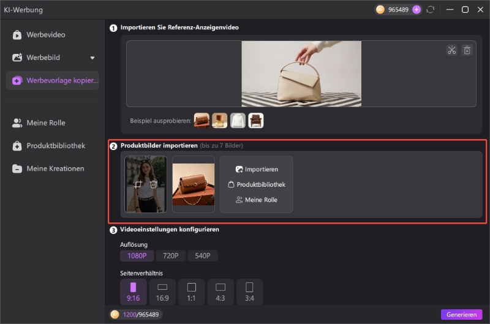
Task: Open the Werbevideo section
Action: [52, 35]
